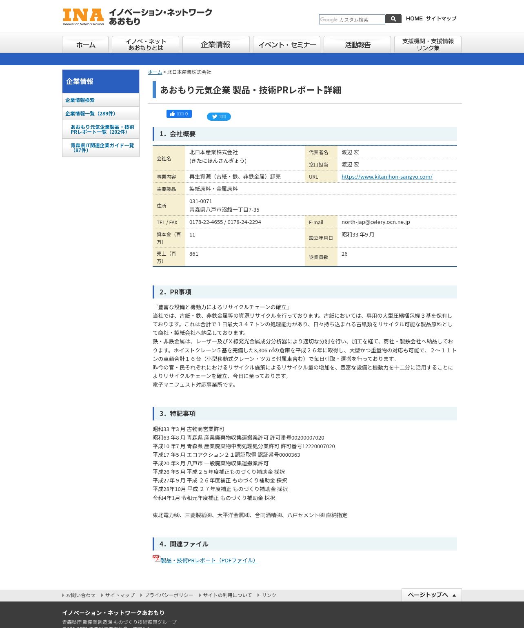Click the 主要製品 value 製紙原料・金属原料

click(214, 189)
